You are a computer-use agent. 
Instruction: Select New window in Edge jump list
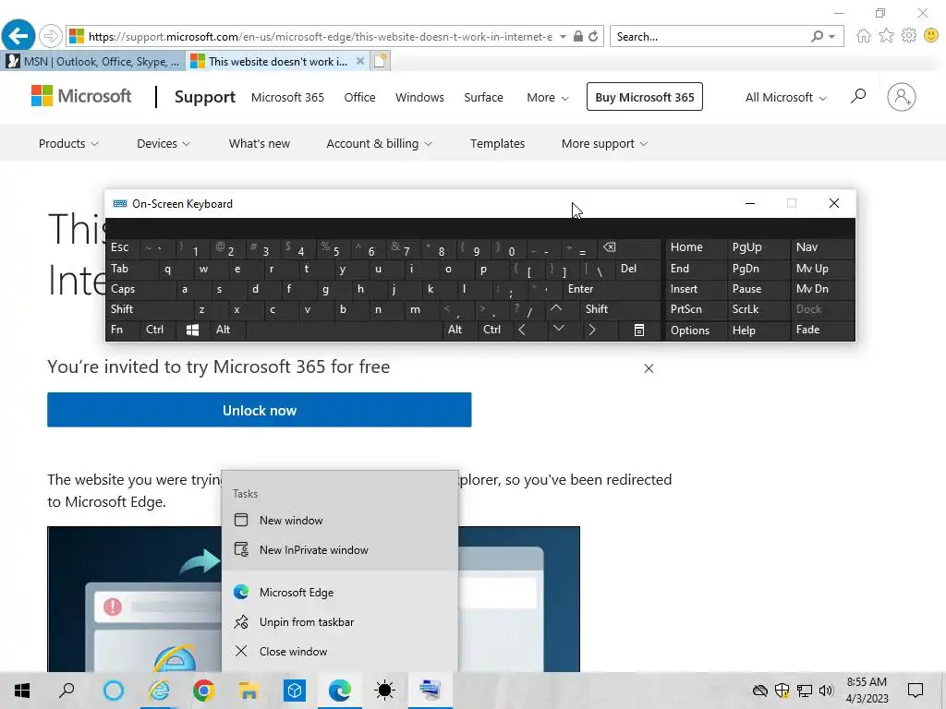click(340, 521)
